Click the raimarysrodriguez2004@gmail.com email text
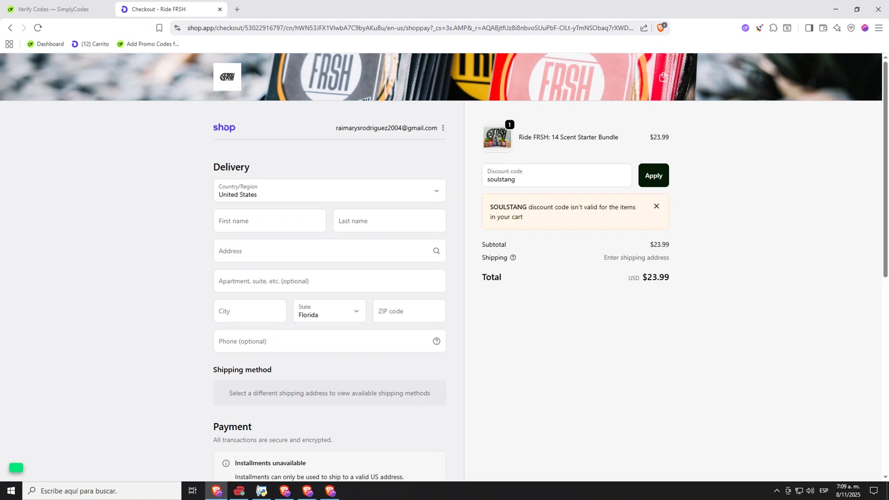Image resolution: width=889 pixels, height=500 pixels. pos(386,128)
